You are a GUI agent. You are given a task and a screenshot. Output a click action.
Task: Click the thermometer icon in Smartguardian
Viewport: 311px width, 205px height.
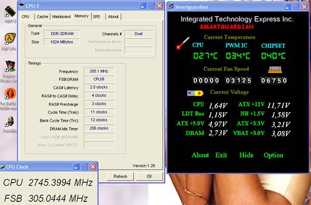point(182,43)
